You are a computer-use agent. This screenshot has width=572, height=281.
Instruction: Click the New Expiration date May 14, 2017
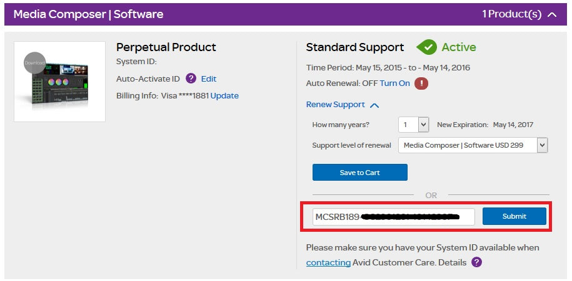[x=513, y=125]
